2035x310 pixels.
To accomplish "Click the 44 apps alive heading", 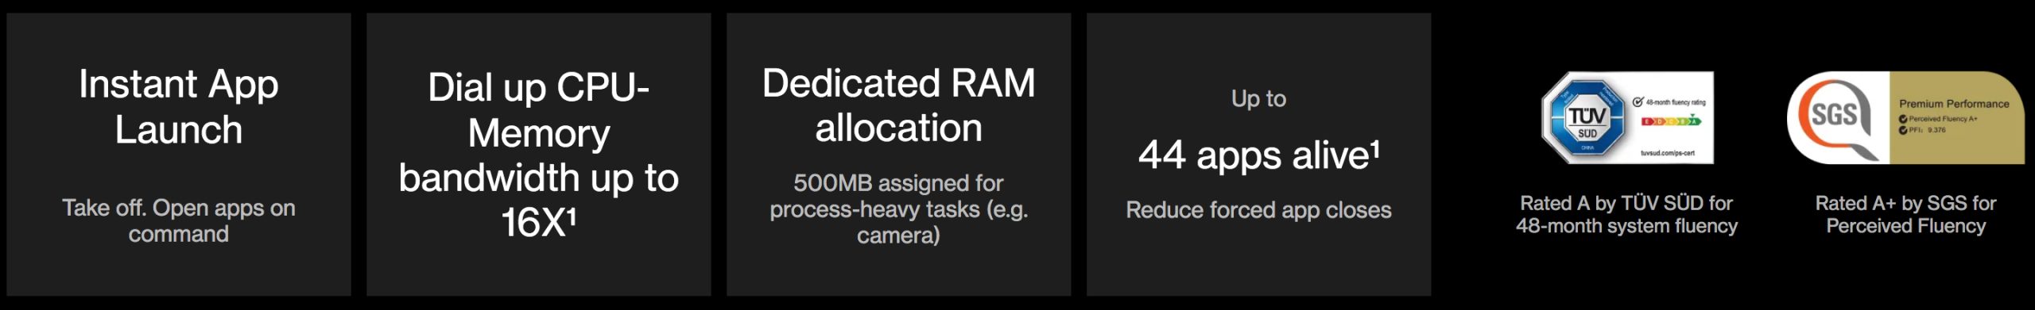I will click(x=1259, y=155).
